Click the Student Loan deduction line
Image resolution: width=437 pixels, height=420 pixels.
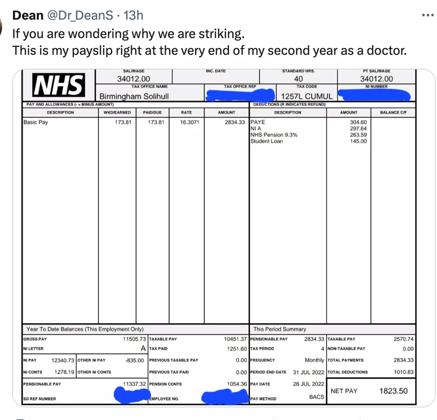pyautogui.click(x=266, y=141)
